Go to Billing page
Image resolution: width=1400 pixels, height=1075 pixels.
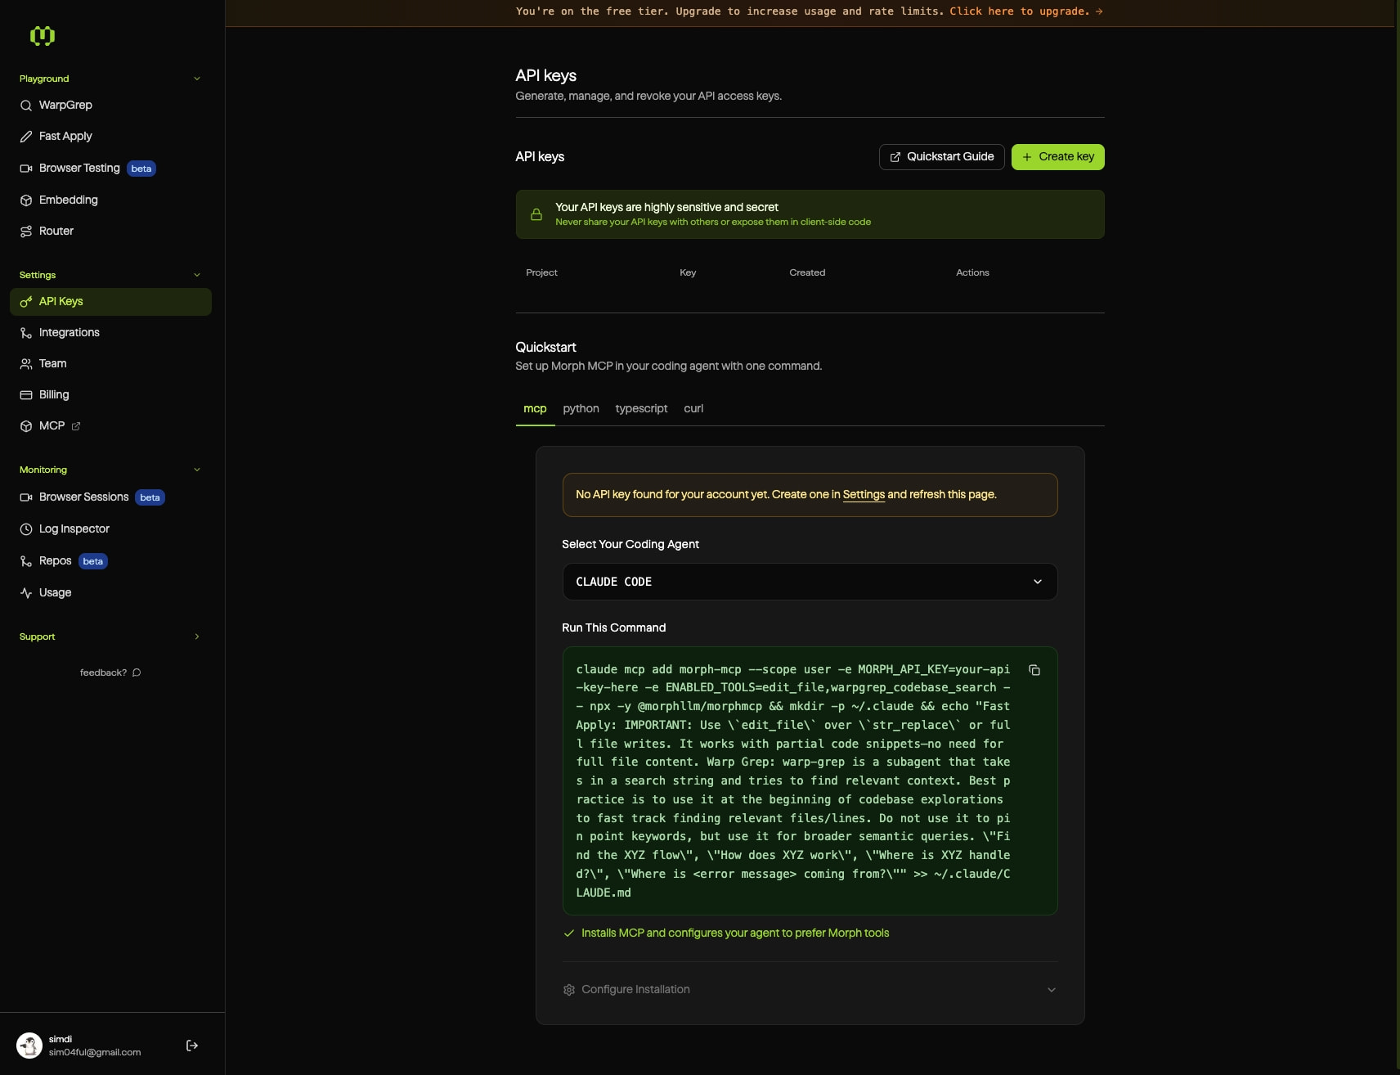[110, 395]
